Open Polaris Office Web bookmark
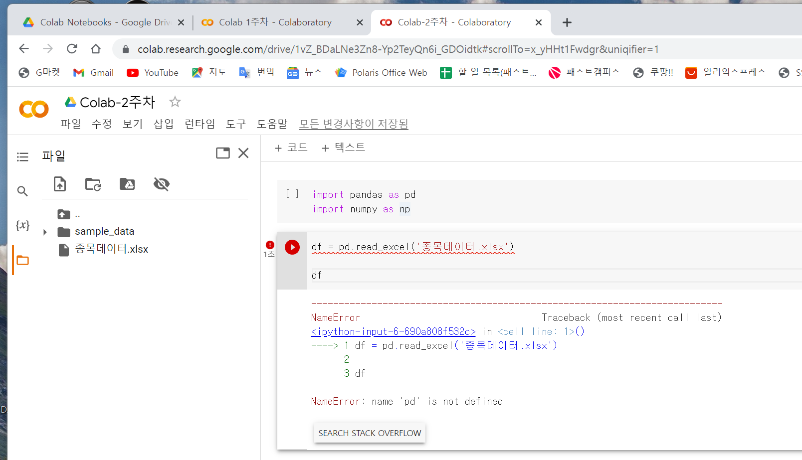This screenshot has height=460, width=802. pos(381,72)
